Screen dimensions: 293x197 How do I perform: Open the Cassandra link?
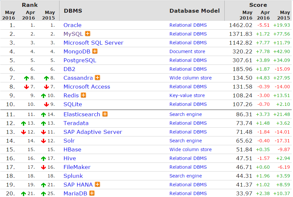click(78, 78)
